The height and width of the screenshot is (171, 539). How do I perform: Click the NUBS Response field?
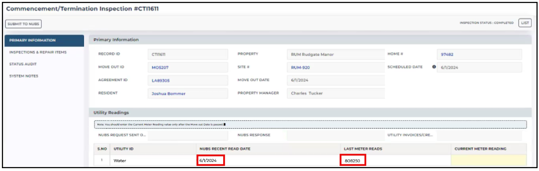(x=336, y=135)
